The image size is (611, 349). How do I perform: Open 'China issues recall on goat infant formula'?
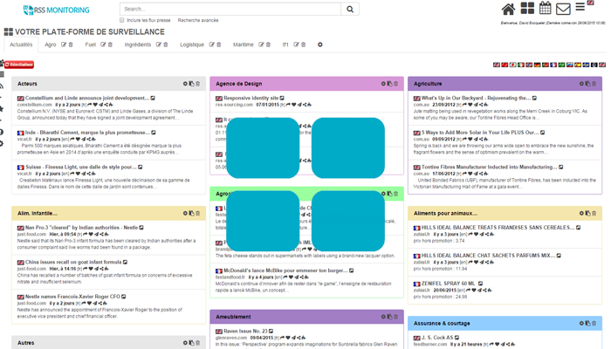point(73,262)
